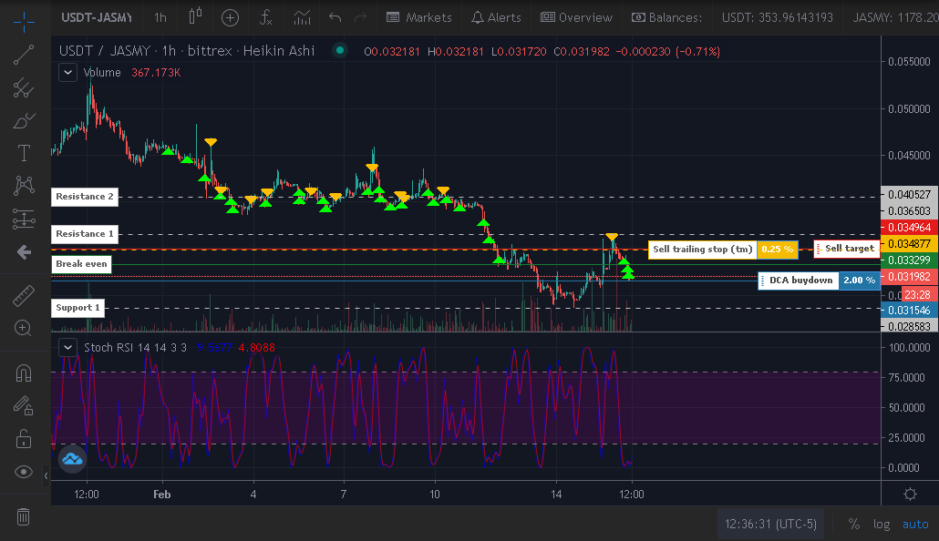Select the trend line drawing tool
Image resolution: width=939 pixels, height=541 pixels.
pos(24,55)
